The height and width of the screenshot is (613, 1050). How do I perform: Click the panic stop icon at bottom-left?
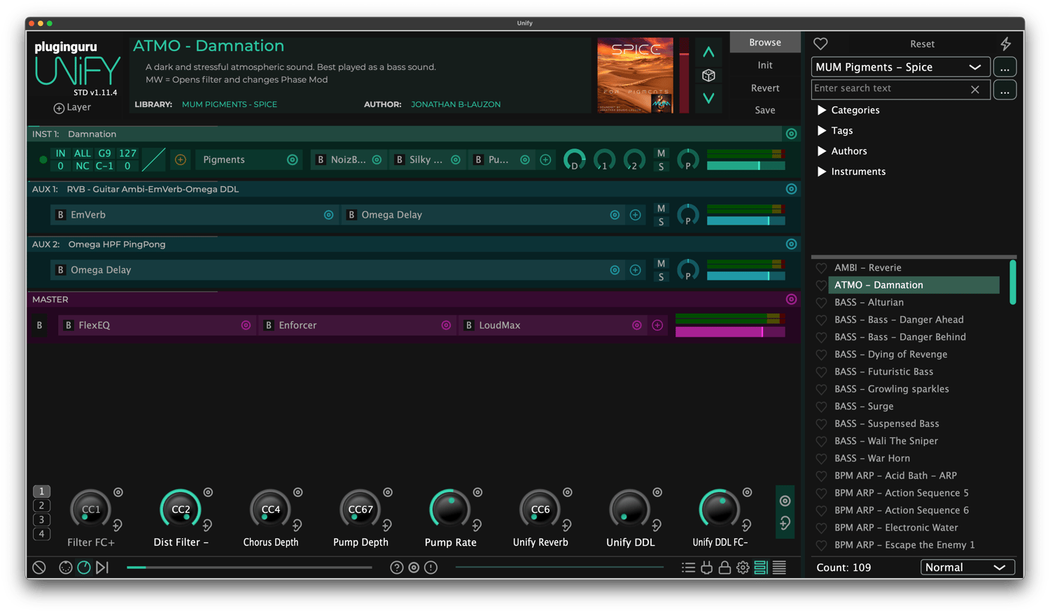click(x=39, y=568)
